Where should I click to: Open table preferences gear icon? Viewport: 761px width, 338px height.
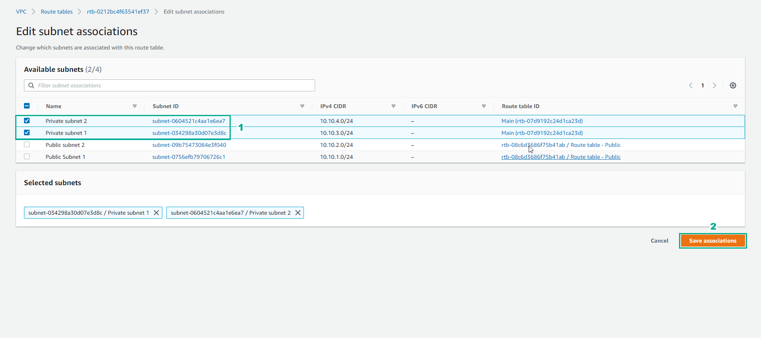pyautogui.click(x=733, y=85)
